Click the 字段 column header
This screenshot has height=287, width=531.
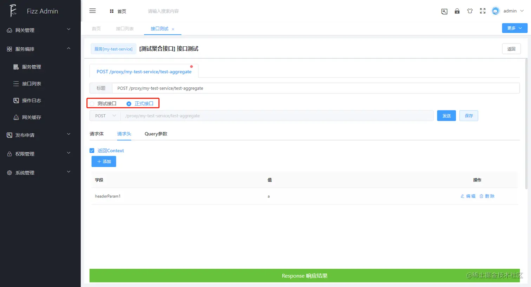tap(99, 180)
